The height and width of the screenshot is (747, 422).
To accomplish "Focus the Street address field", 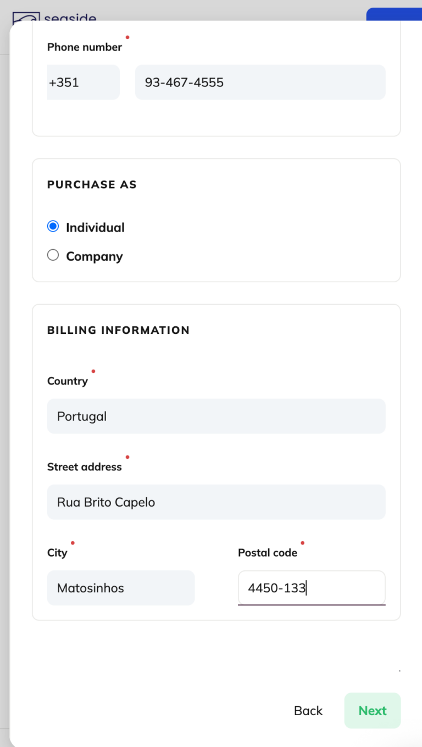I will (x=216, y=502).
